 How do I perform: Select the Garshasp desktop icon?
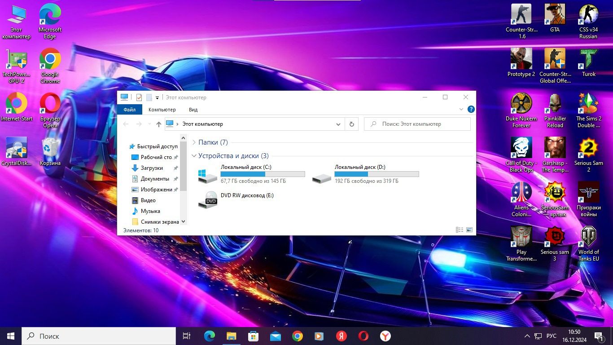(555, 155)
